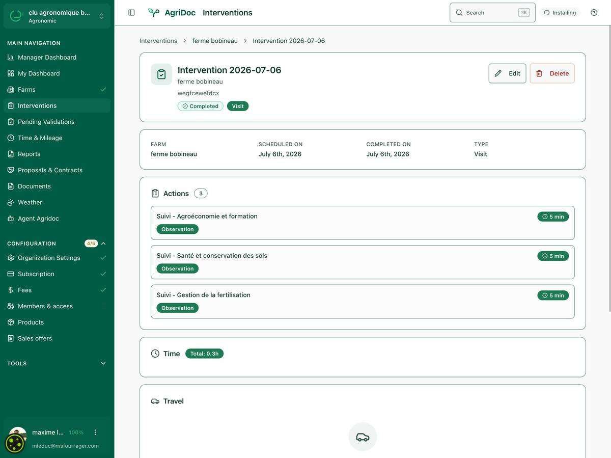Click the AgriDoc sprout logo

[154, 13]
